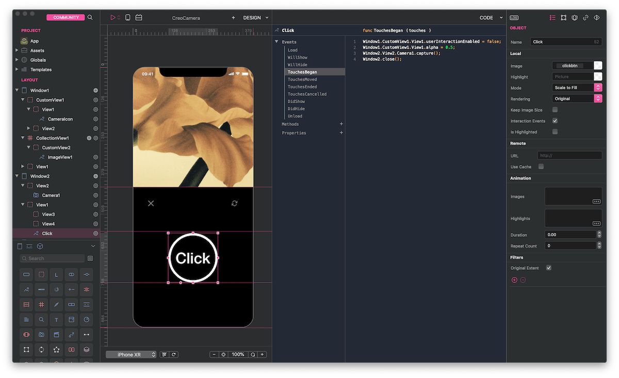Toggle the visibility dot for CameraIcon layer
The image size is (619, 378).
(x=95, y=119)
